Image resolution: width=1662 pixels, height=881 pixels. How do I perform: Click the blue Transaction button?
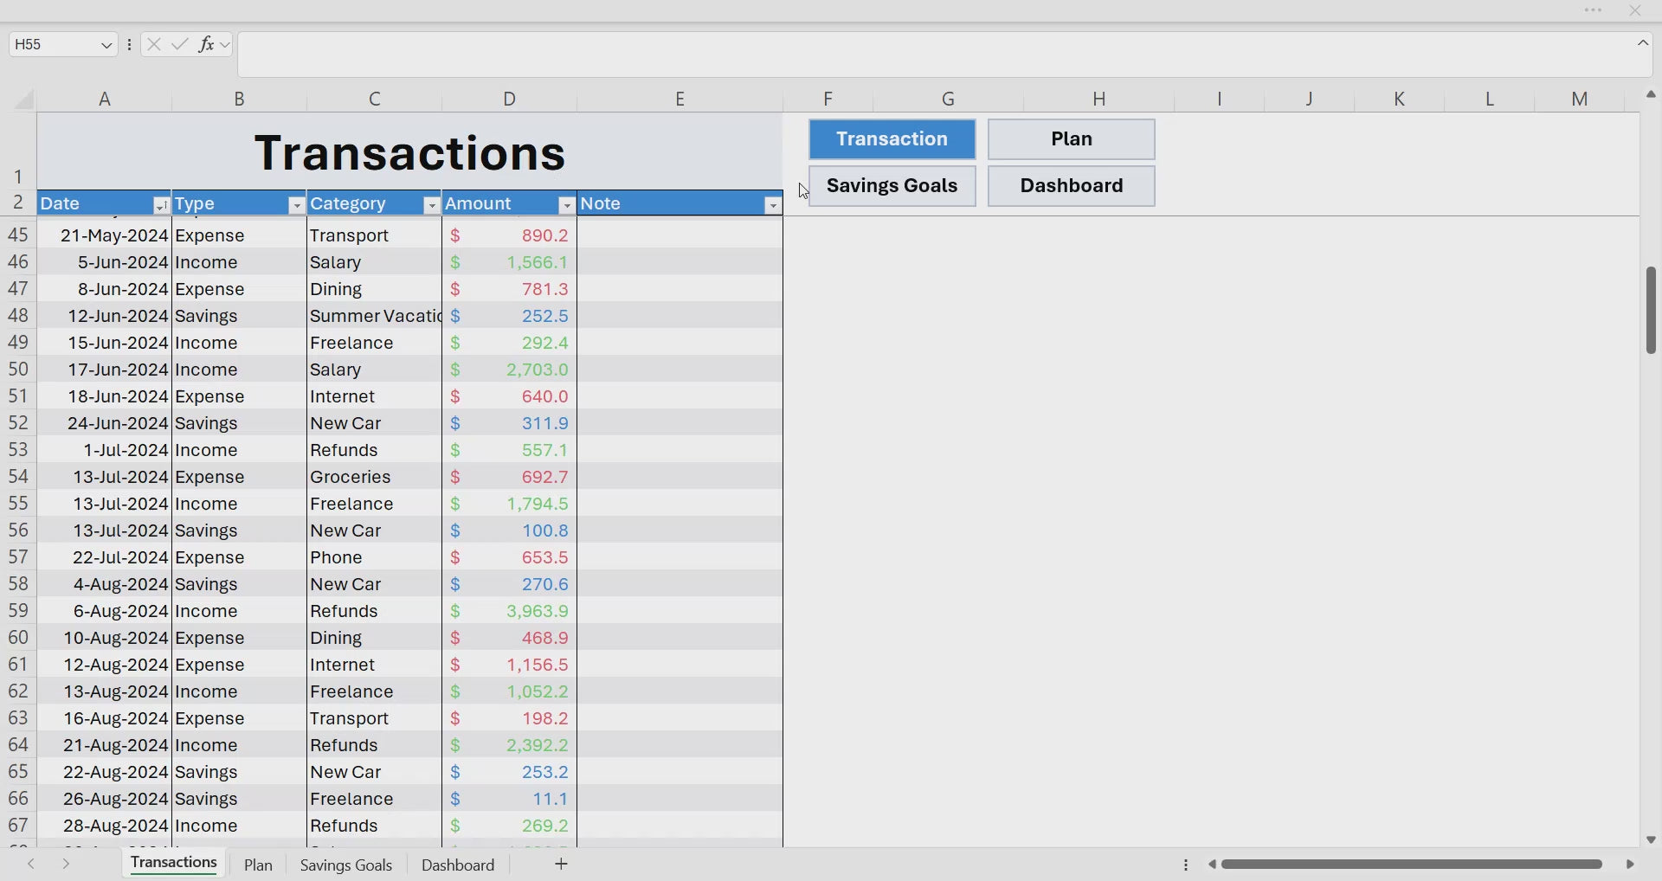click(x=892, y=139)
